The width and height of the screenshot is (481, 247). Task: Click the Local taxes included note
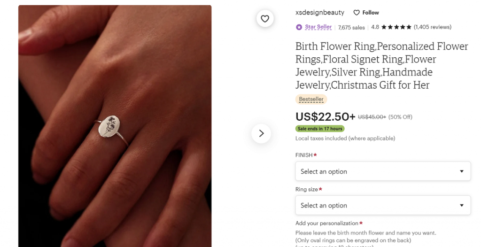coord(345,139)
